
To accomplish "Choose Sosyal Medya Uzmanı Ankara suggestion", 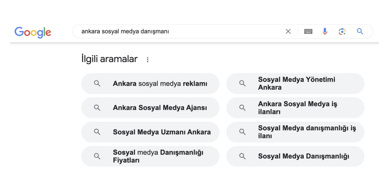I will click(x=150, y=132).
